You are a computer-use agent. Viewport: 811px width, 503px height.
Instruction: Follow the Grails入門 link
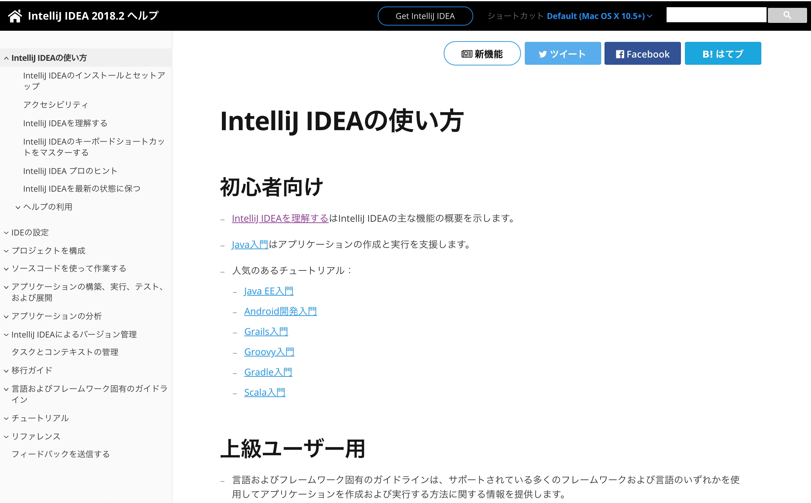[266, 332]
